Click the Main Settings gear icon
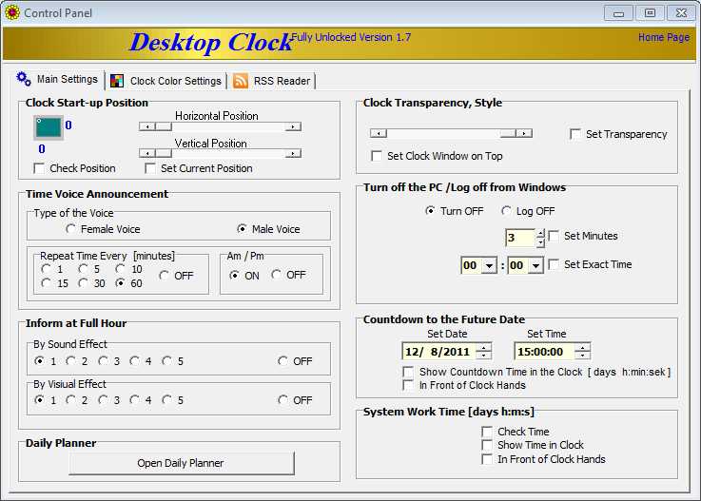 (24, 79)
